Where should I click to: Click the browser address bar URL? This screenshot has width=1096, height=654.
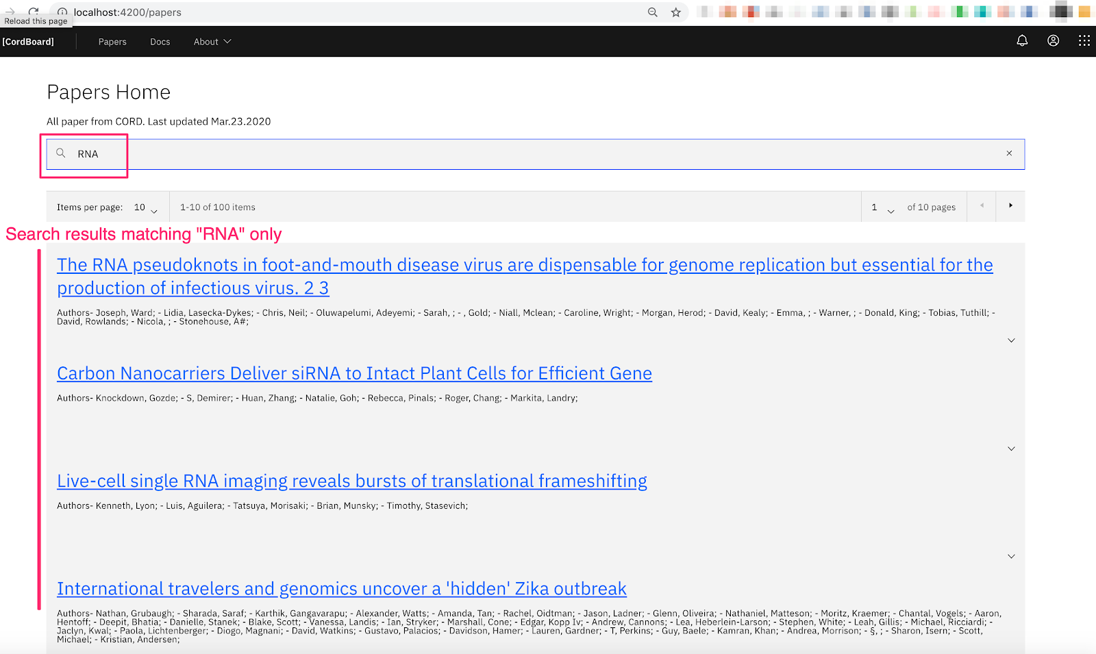pos(127,12)
